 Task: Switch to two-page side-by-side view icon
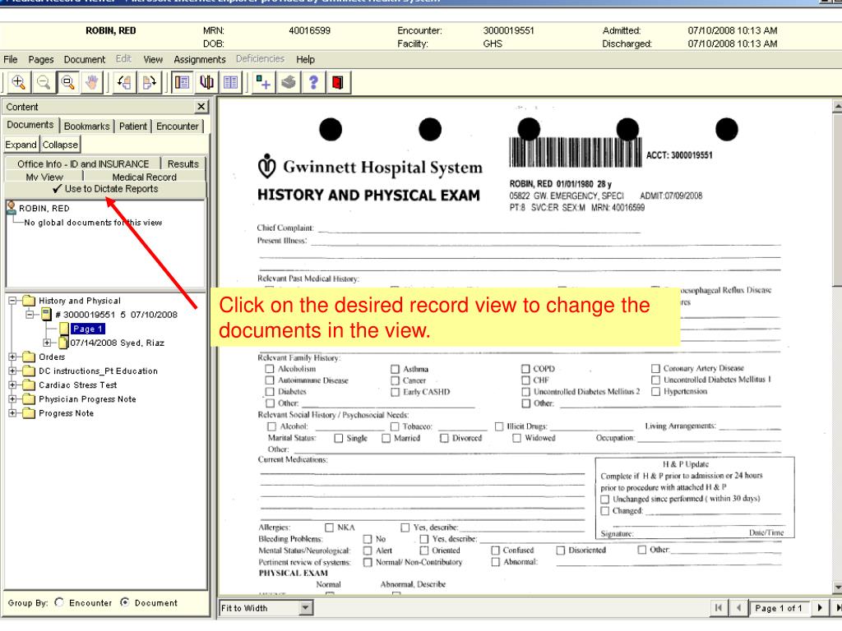click(231, 82)
